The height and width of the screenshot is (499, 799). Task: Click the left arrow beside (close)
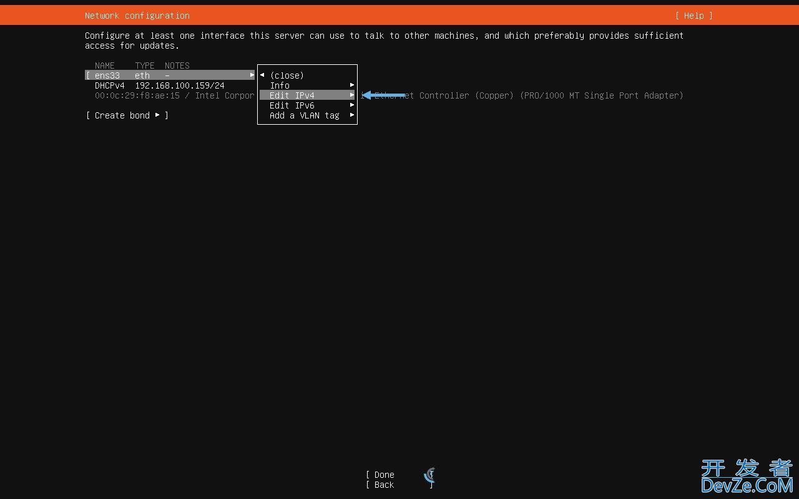coord(262,75)
